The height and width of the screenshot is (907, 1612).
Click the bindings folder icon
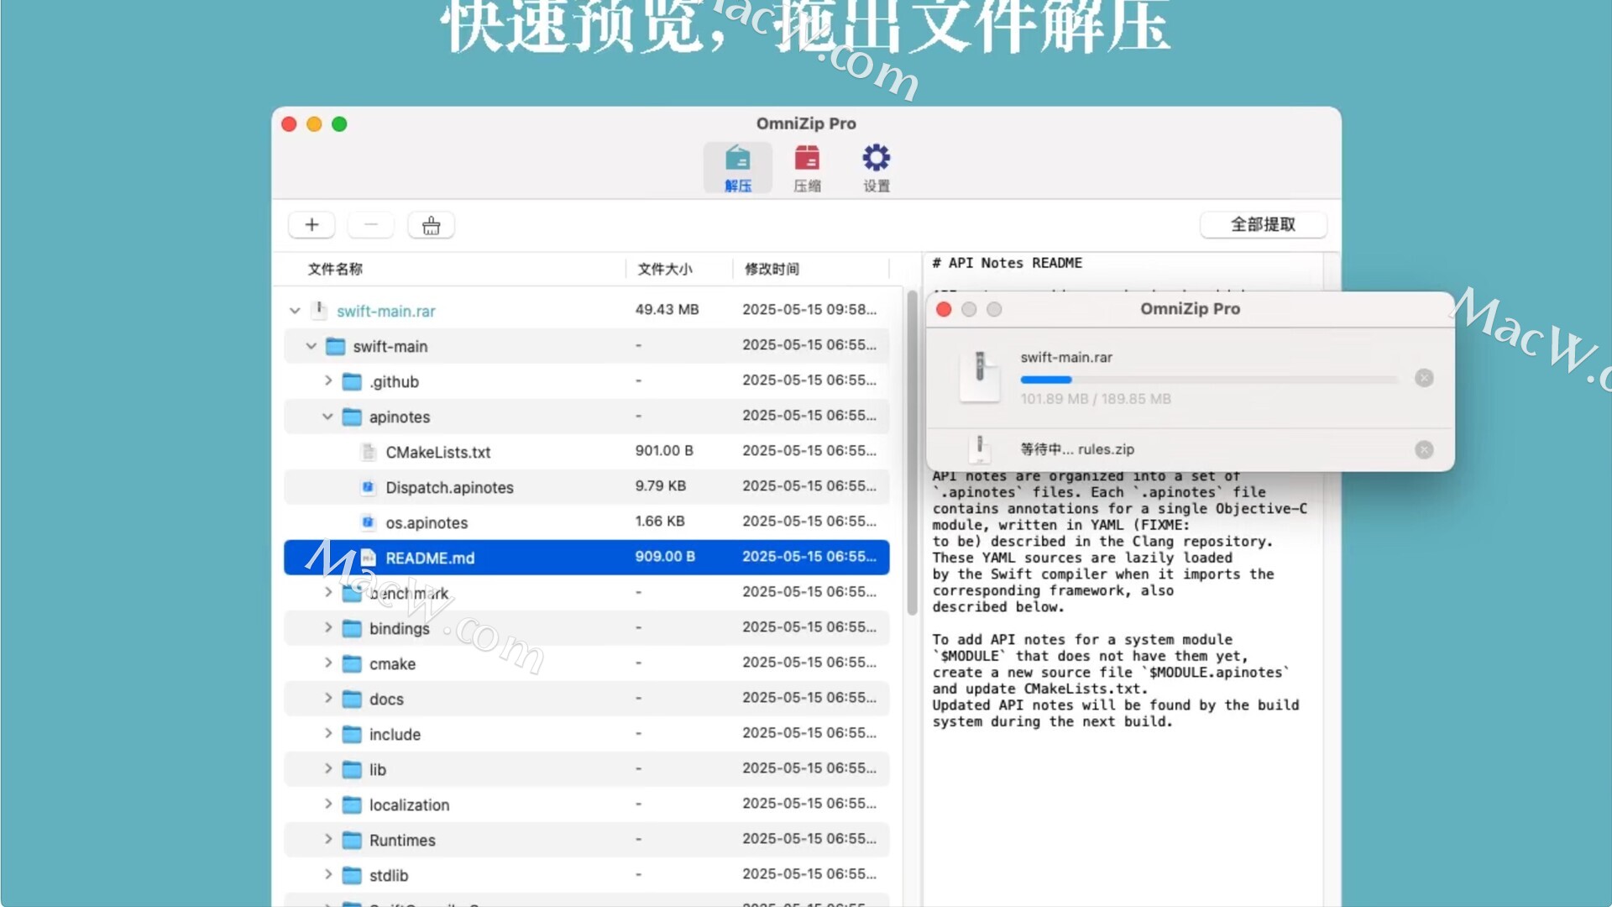point(352,628)
